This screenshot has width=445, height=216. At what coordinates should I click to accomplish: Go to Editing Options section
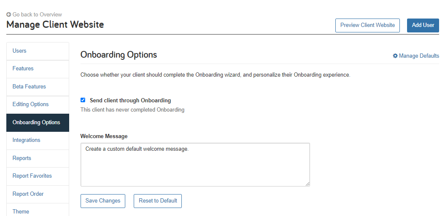coord(38,104)
